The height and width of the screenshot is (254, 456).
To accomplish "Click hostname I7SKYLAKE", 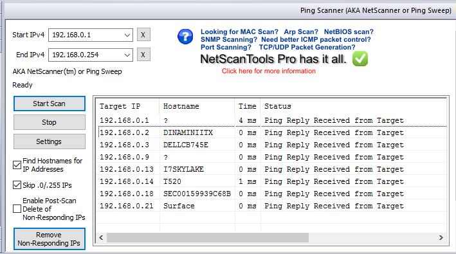I will click(x=183, y=169).
